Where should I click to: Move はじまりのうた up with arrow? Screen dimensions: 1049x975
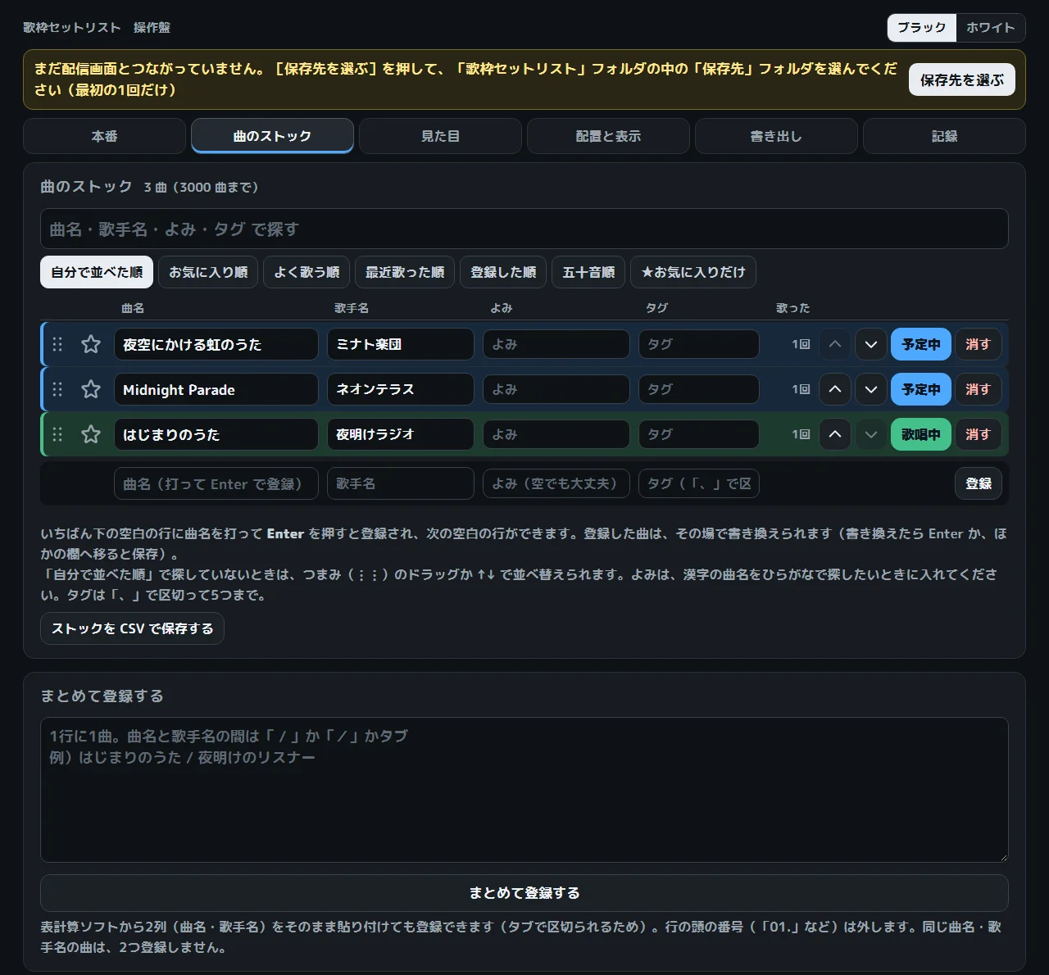(835, 434)
